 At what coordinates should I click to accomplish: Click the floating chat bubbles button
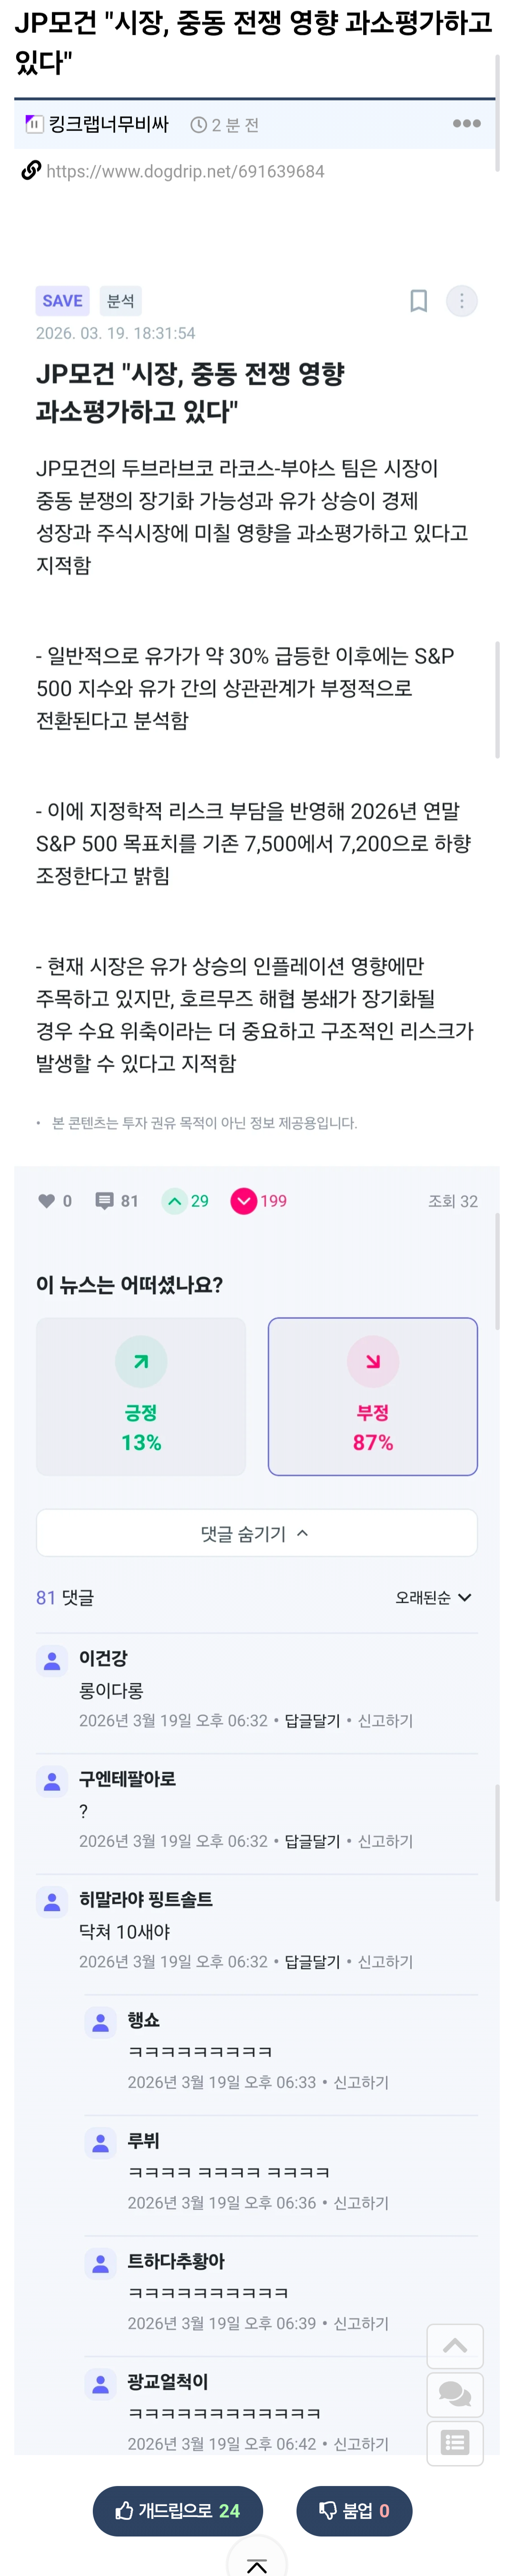coord(455,2394)
